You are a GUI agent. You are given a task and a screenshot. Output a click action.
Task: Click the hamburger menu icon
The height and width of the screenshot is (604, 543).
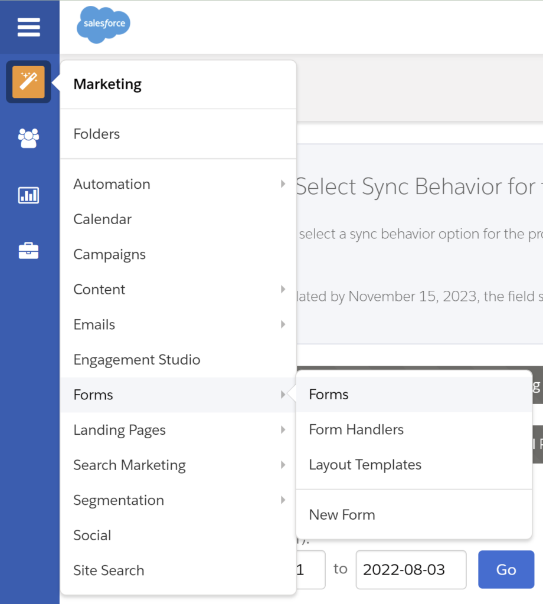[28, 27]
